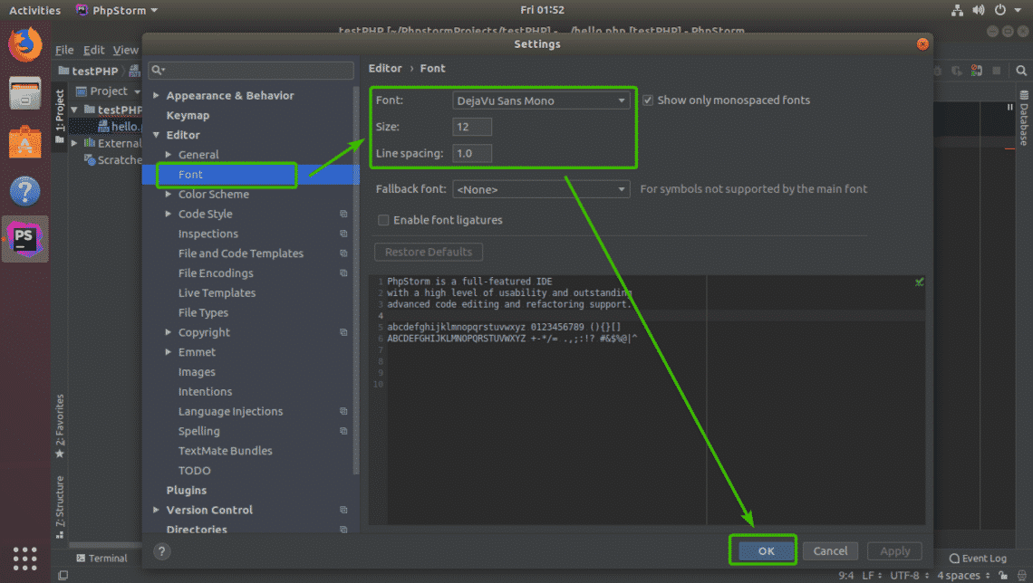Expand the Color Scheme subsection arrow
Image resolution: width=1033 pixels, height=583 pixels.
pyautogui.click(x=168, y=194)
